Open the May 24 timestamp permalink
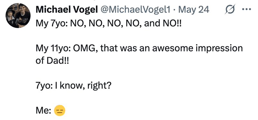 [x=194, y=10]
